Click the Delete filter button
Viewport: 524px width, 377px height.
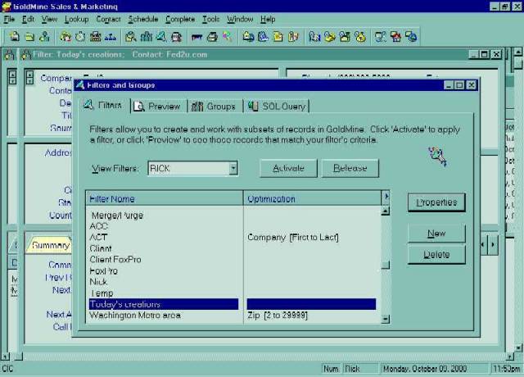pyautogui.click(x=436, y=255)
